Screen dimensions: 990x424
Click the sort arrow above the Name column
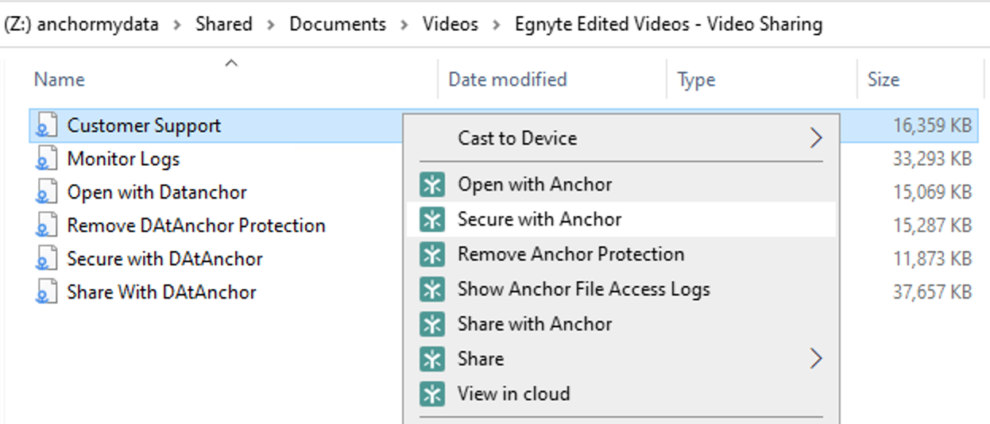[x=231, y=64]
